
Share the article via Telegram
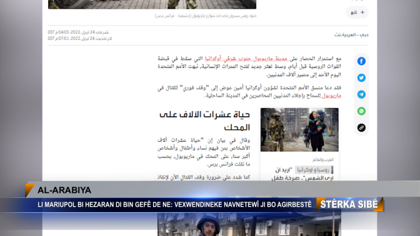(x=361, y=94)
